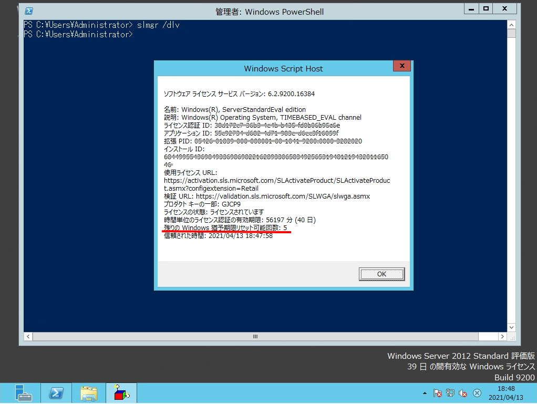537x404 pixels.
Task: Close the Windows Script Host dialog
Action: (402, 66)
